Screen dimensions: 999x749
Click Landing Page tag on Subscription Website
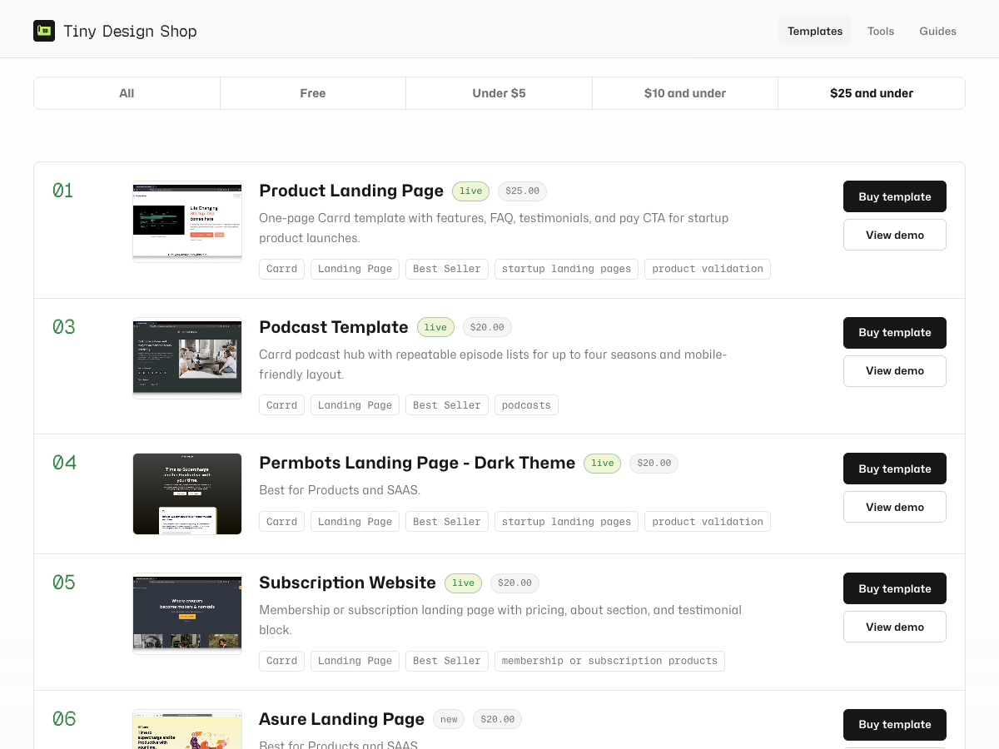coord(355,661)
